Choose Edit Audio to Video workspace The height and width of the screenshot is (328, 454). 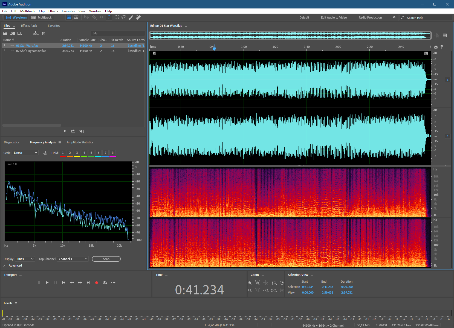pos(334,17)
